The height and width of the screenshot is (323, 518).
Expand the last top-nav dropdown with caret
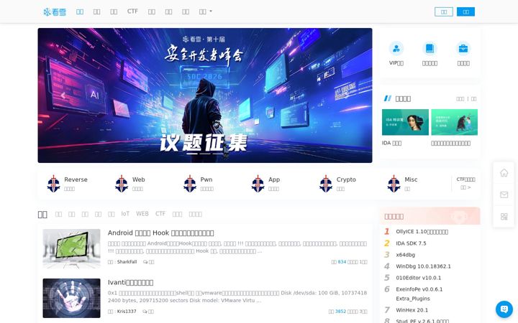click(x=206, y=11)
